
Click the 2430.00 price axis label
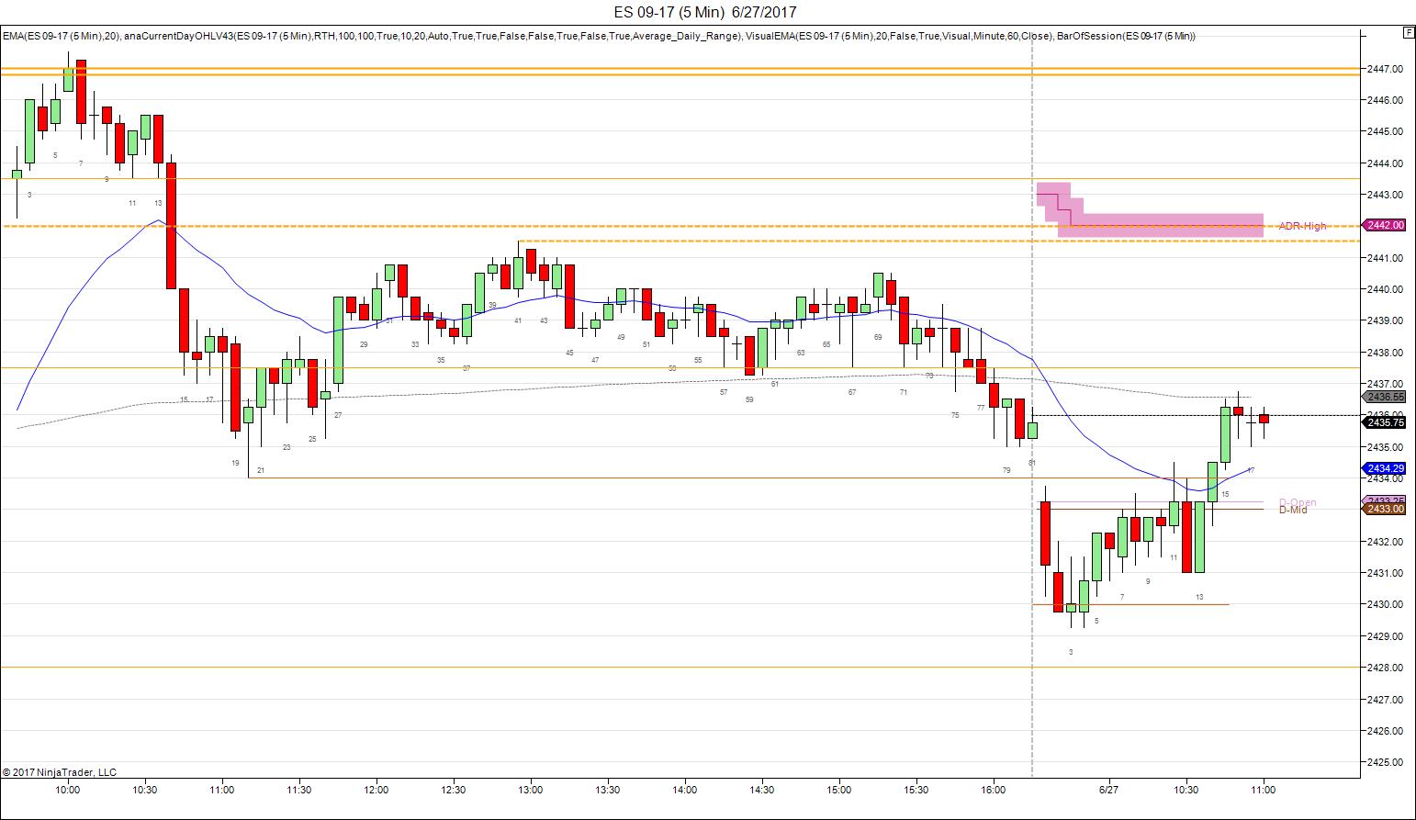click(1384, 604)
